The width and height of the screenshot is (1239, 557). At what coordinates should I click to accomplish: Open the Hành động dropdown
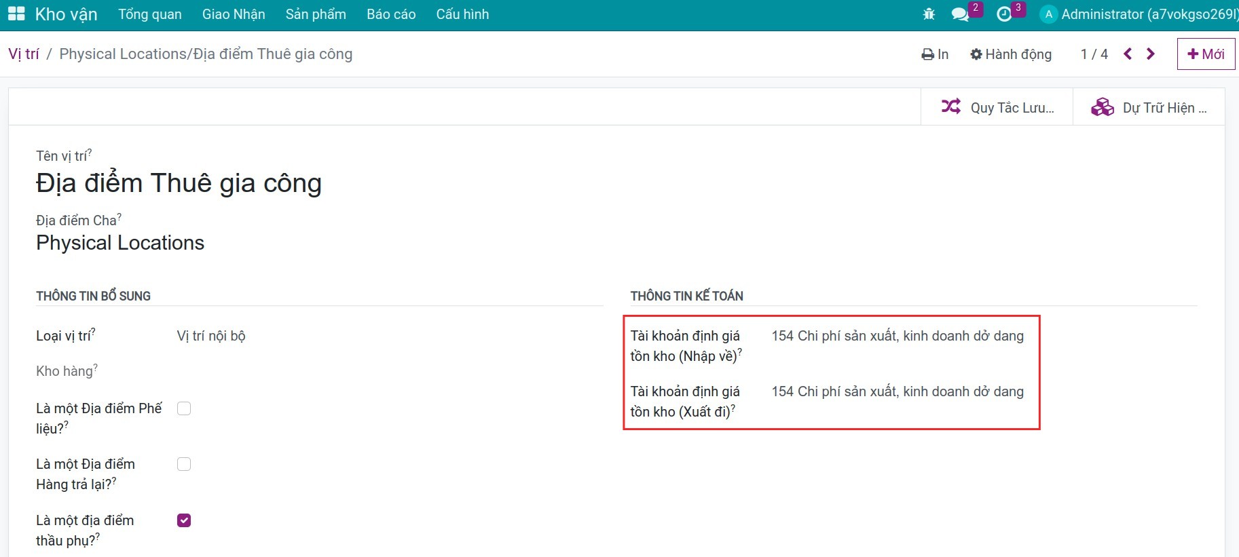coord(1011,54)
